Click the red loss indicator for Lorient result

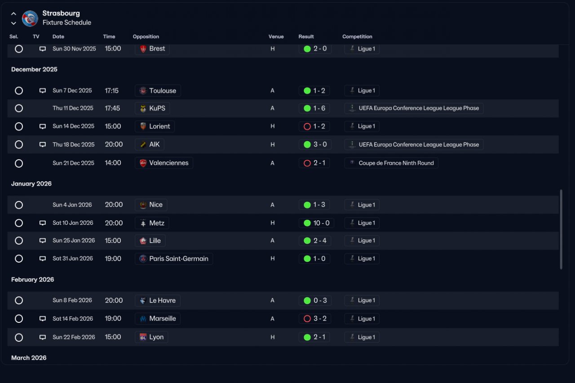click(x=307, y=126)
